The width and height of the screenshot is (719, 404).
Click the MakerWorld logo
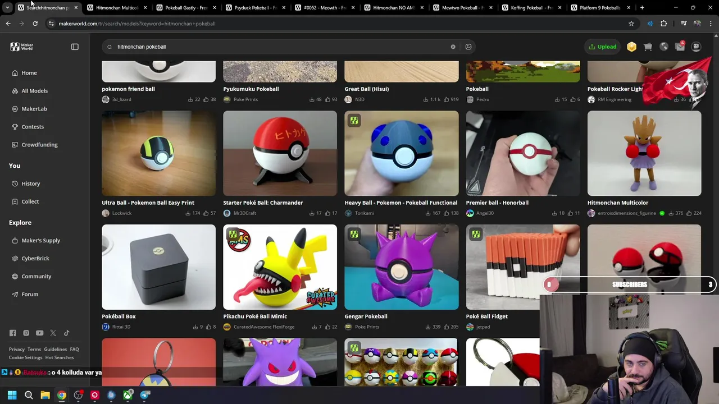tap(22, 47)
